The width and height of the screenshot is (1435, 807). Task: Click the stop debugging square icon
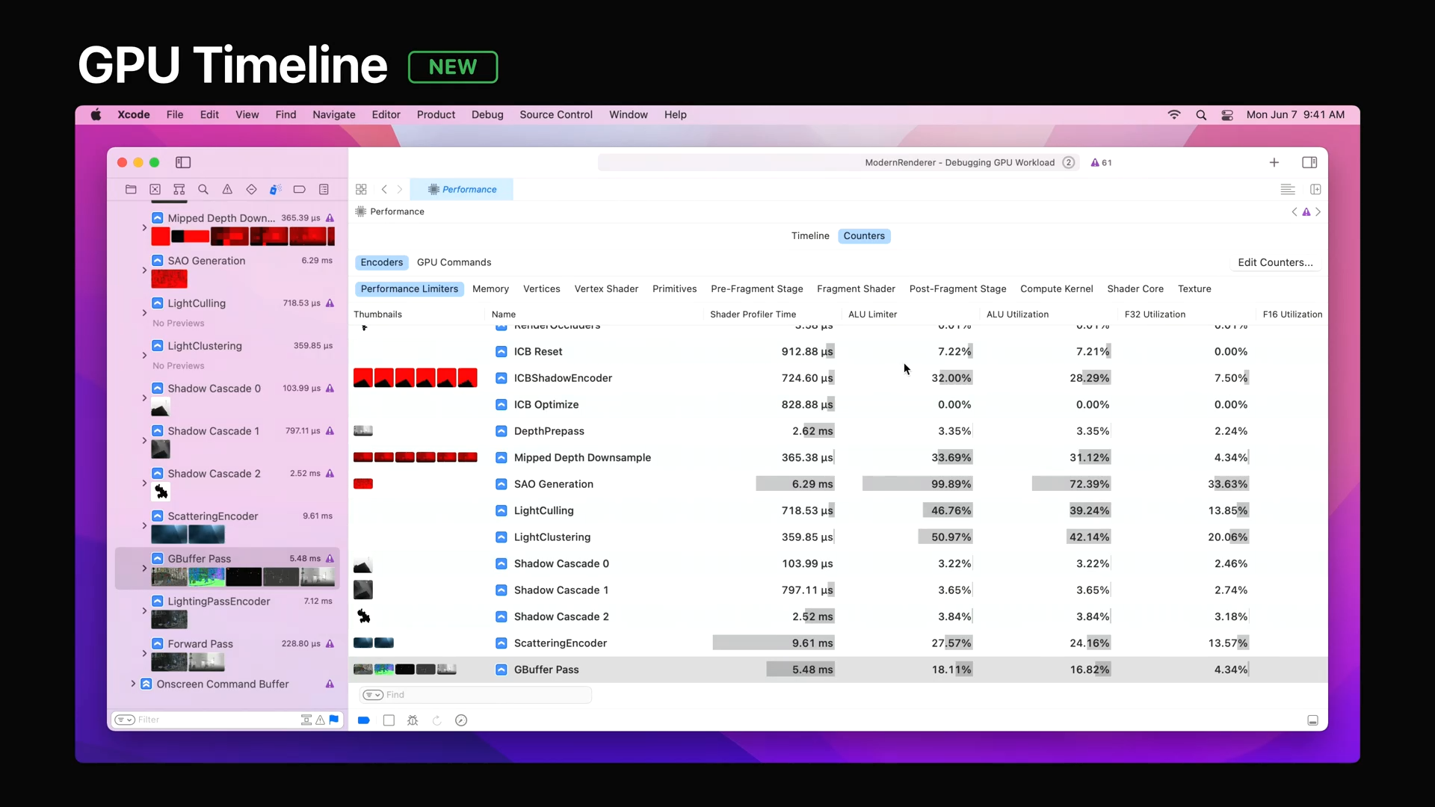pyautogui.click(x=389, y=720)
